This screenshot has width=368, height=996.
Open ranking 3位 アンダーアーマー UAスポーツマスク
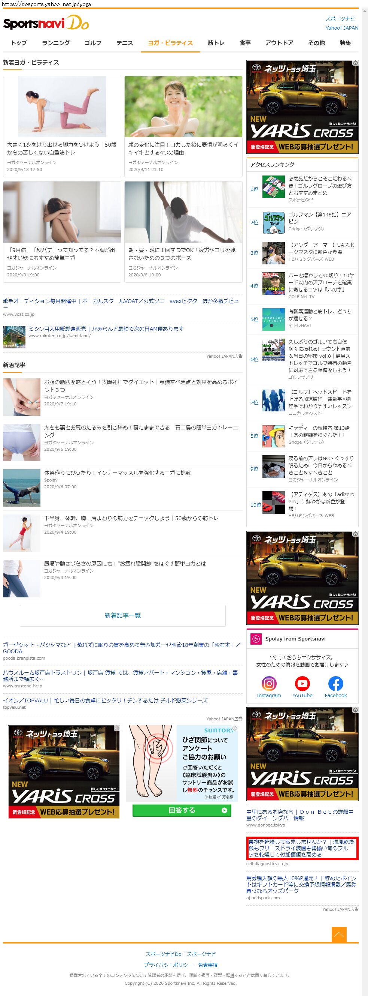point(321,249)
